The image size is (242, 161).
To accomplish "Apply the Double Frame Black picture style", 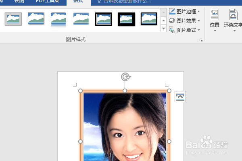I will tap(104, 19).
